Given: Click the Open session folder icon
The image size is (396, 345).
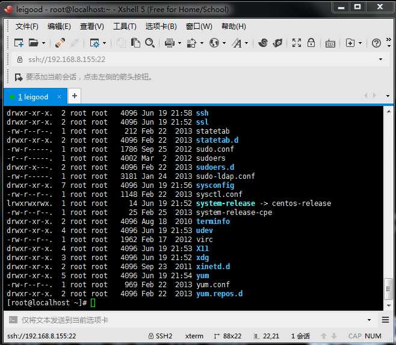Looking at the screenshot, I should (33, 43).
